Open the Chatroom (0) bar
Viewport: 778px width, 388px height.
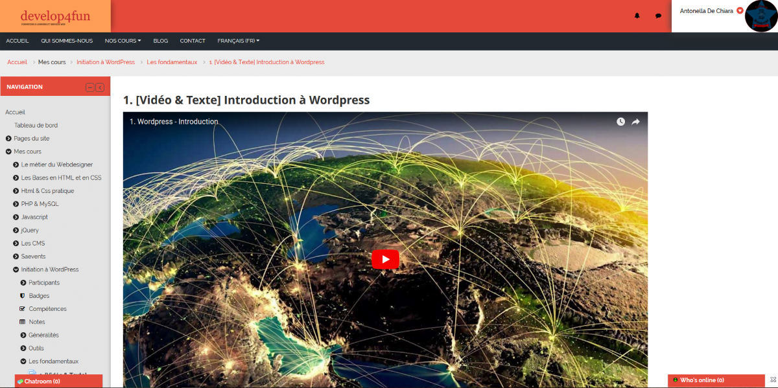point(58,382)
